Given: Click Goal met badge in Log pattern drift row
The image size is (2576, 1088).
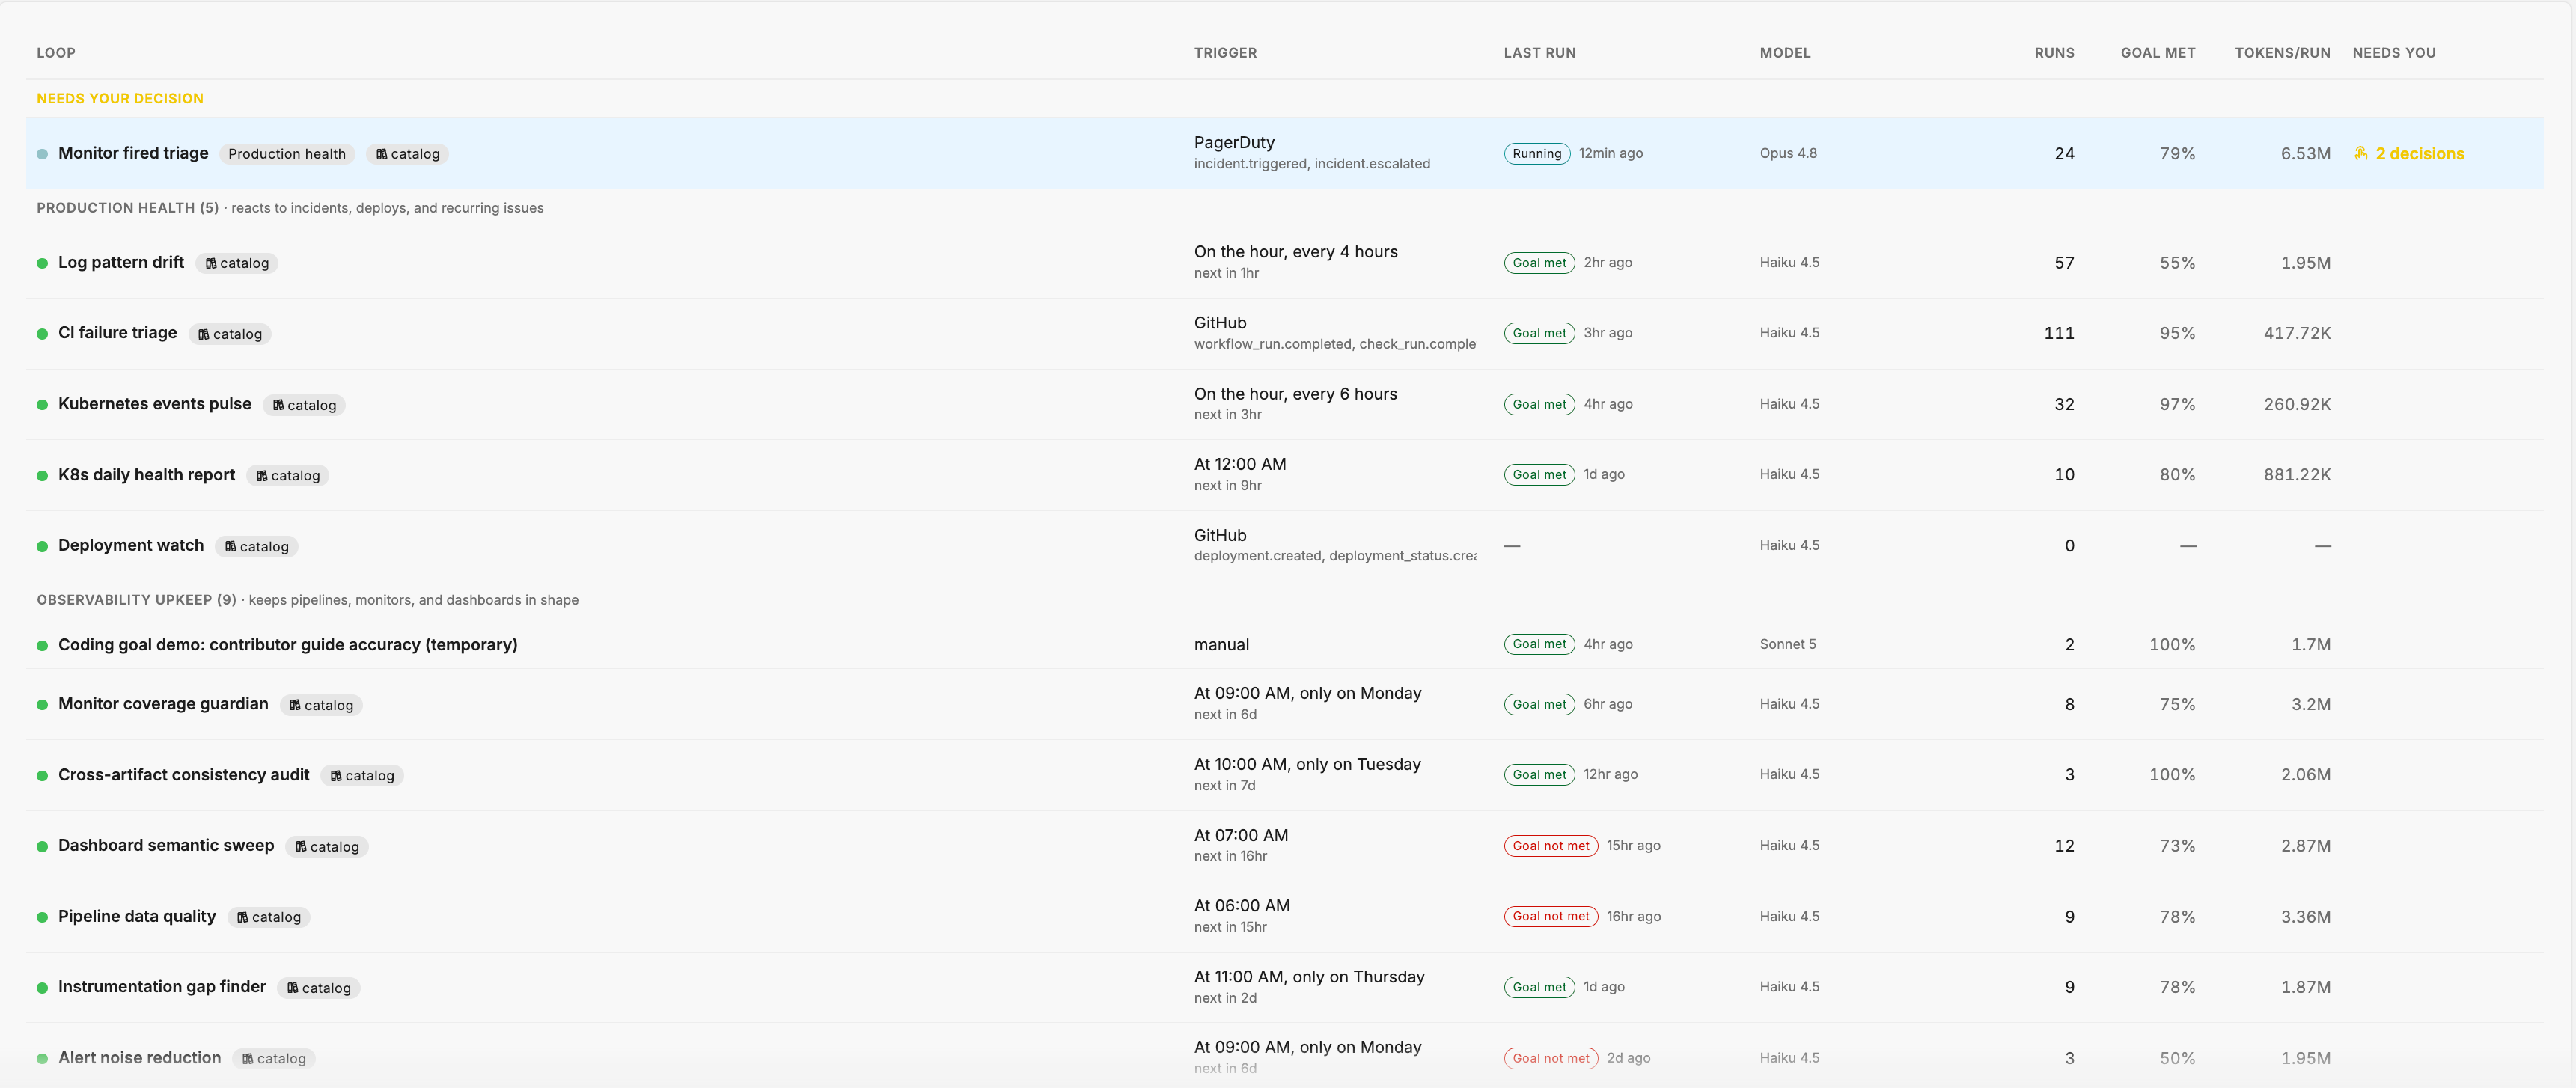Looking at the screenshot, I should click(1539, 263).
